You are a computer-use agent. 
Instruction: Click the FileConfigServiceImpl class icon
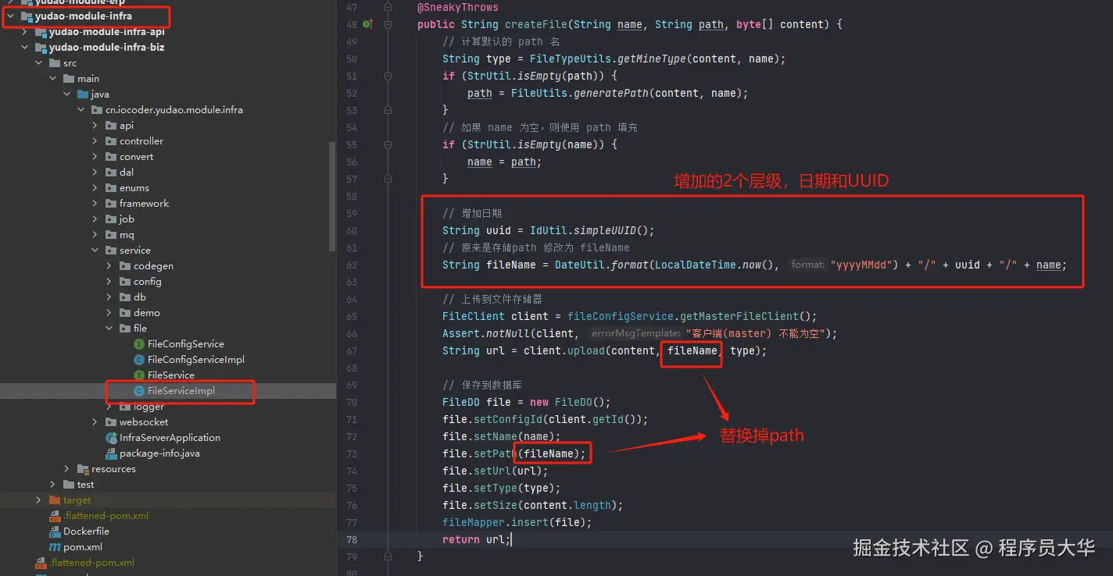pos(139,360)
